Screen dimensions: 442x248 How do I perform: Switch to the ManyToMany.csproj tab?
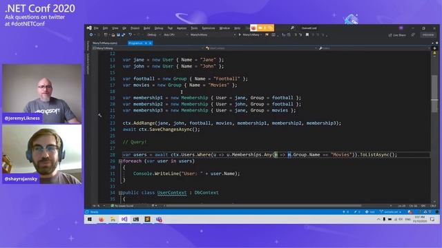coord(104,43)
